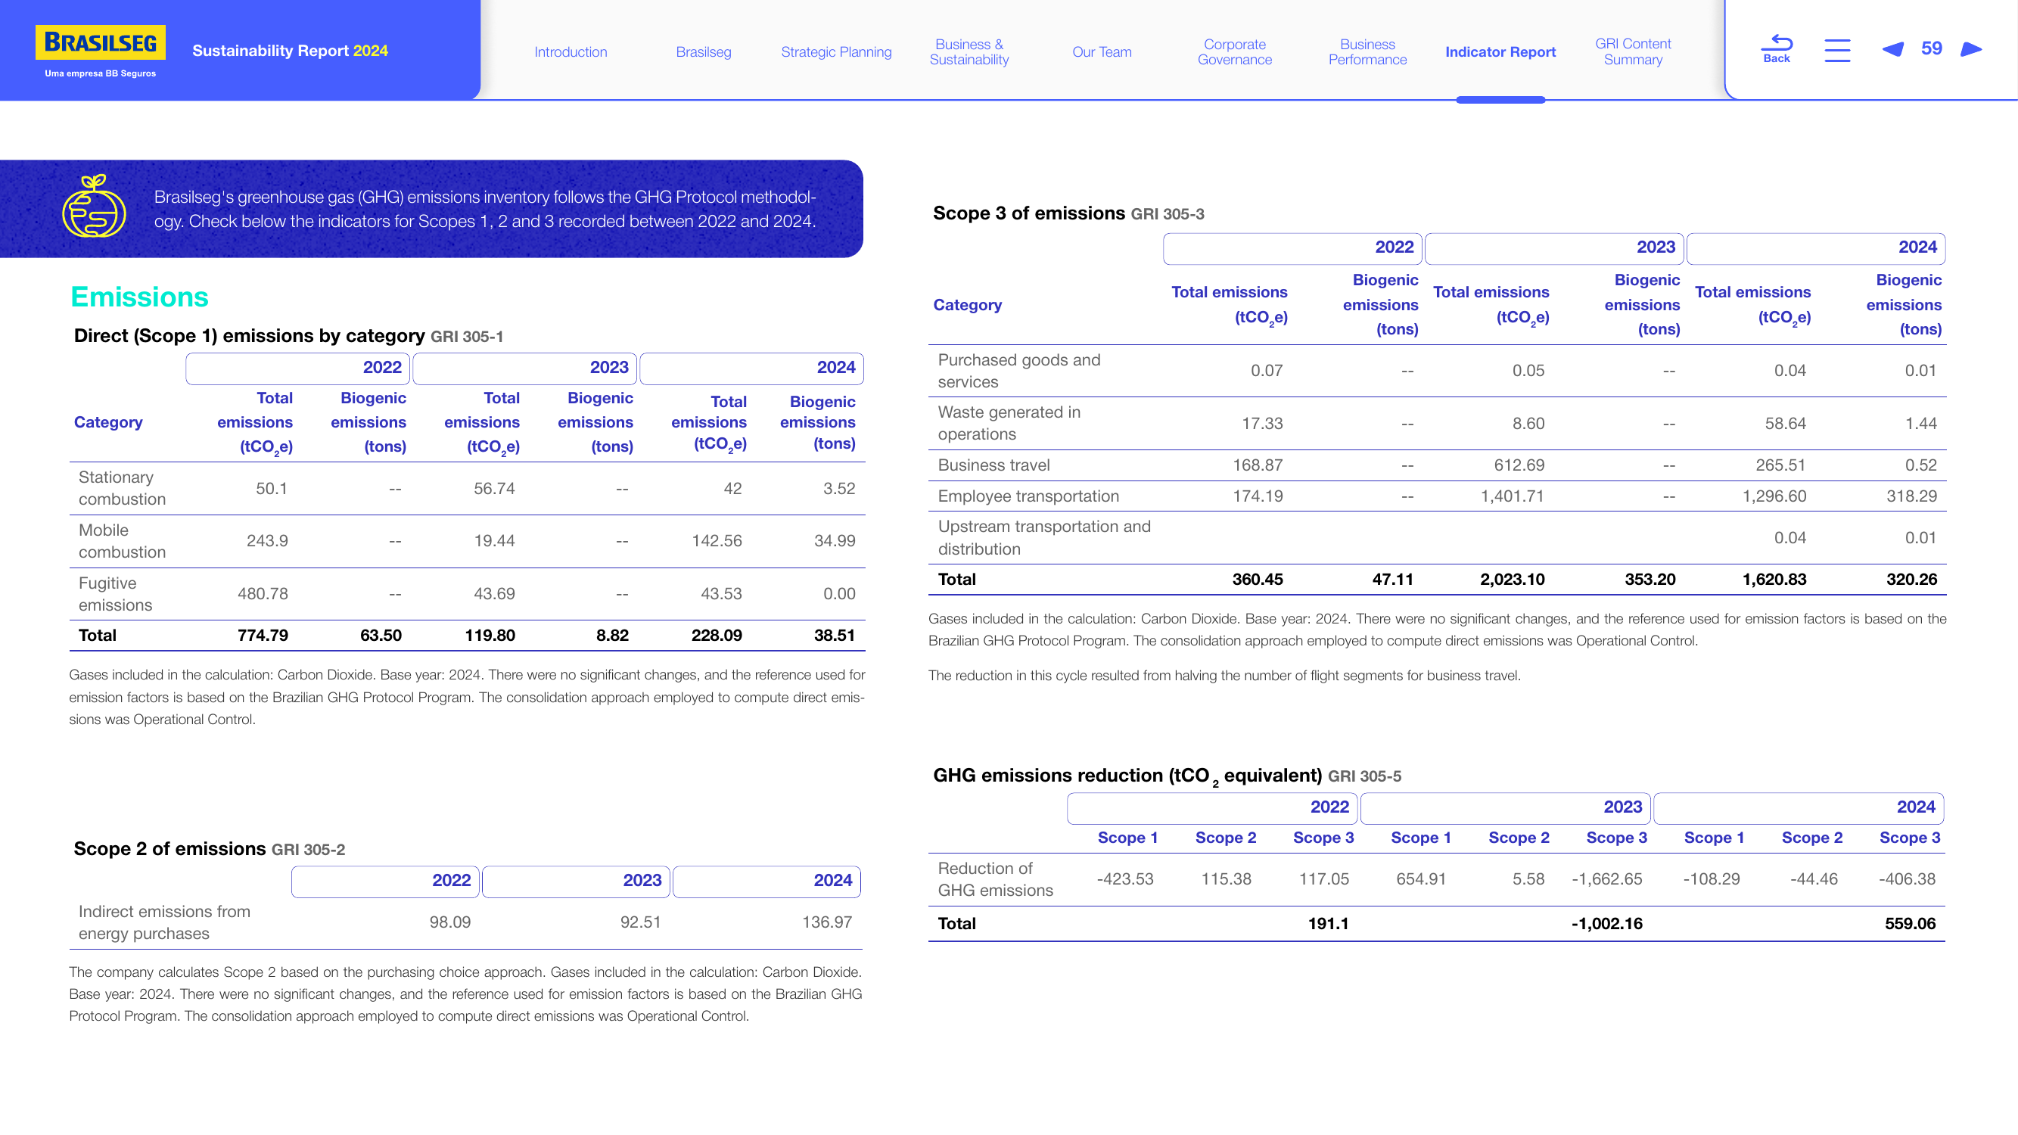Click the Back arrow icon
Viewport: 2018px width, 1135px height.
1777,48
